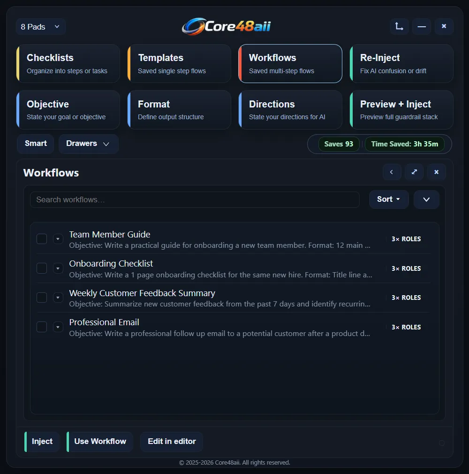
Task: Click the Time Saved: 3h 35m badge
Action: tap(405, 144)
